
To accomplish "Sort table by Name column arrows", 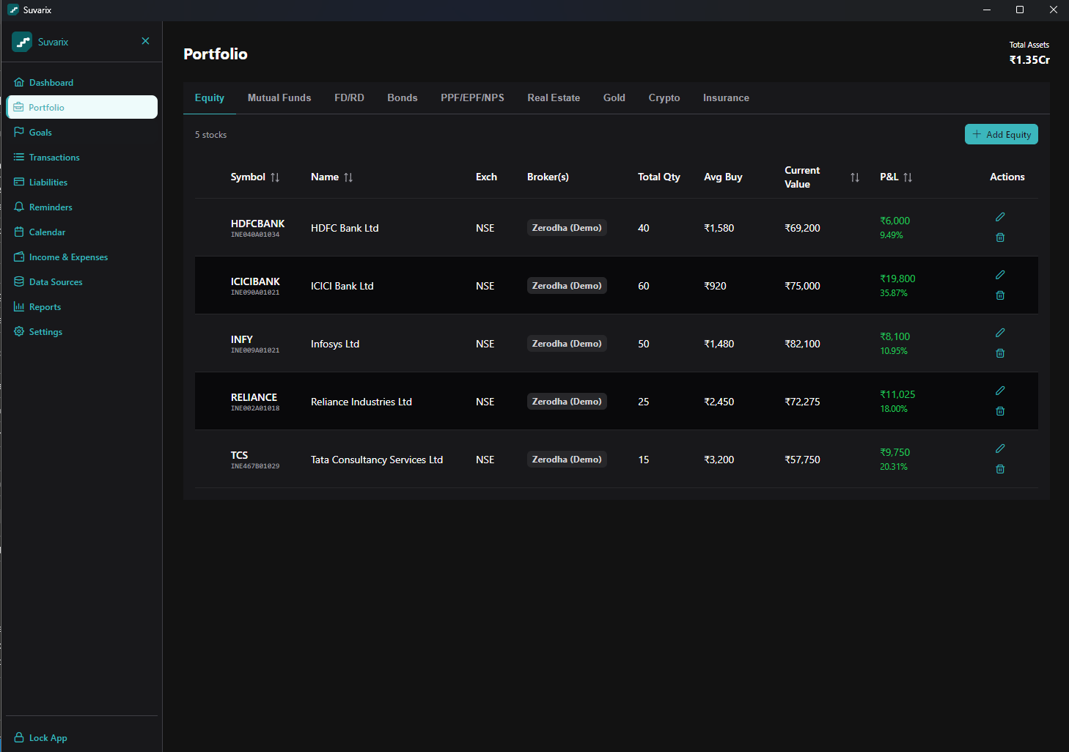I will click(x=348, y=177).
